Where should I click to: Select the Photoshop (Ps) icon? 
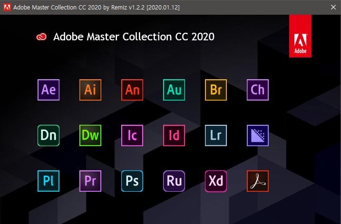132,181
